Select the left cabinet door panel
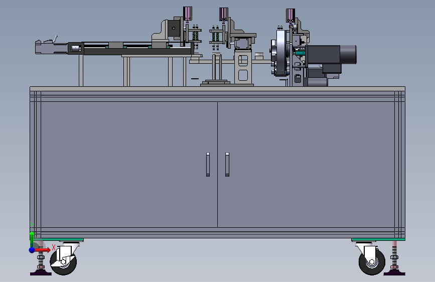The image size is (435, 282). [129, 165]
